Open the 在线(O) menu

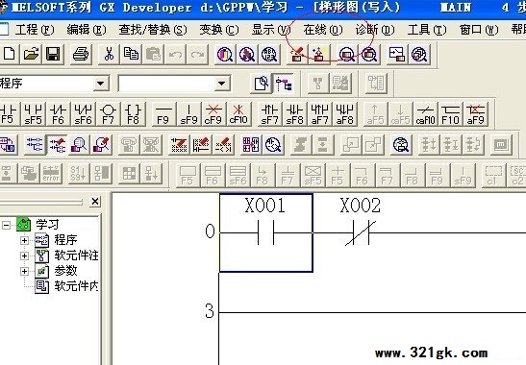[x=323, y=30]
